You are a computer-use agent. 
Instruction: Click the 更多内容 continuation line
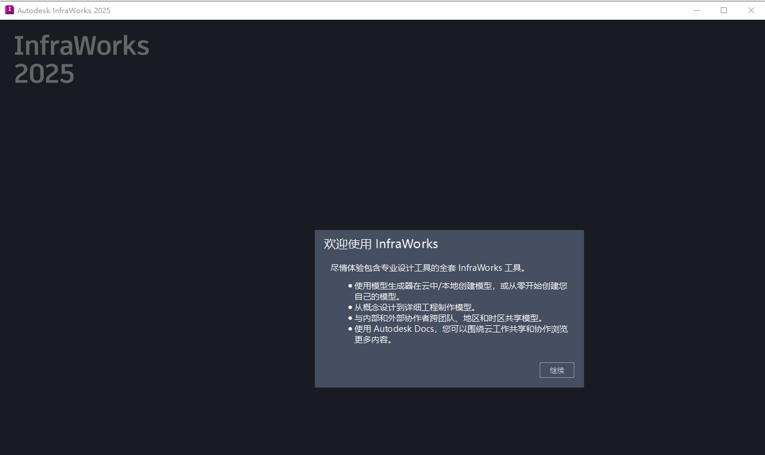click(x=373, y=340)
